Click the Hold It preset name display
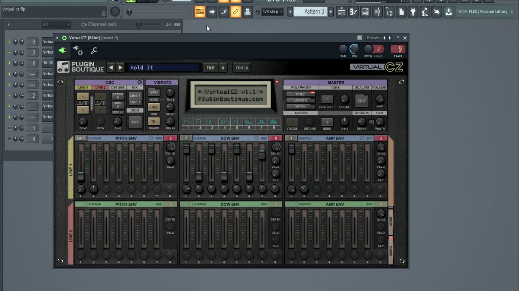The height and width of the screenshot is (291, 519). (x=165, y=68)
